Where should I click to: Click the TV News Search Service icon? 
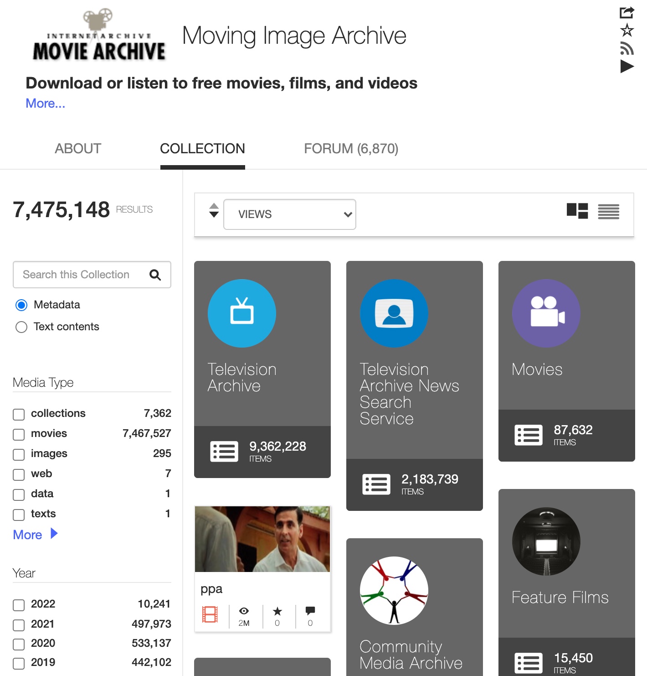pos(394,313)
